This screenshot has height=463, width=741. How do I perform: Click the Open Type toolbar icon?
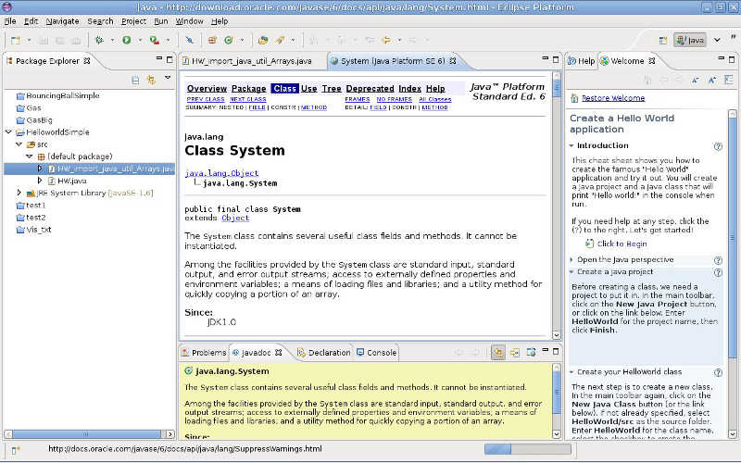tap(263, 40)
